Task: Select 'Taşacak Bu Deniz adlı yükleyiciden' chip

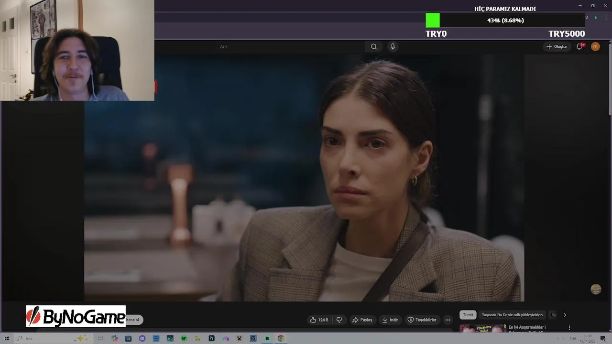Action: click(x=512, y=315)
